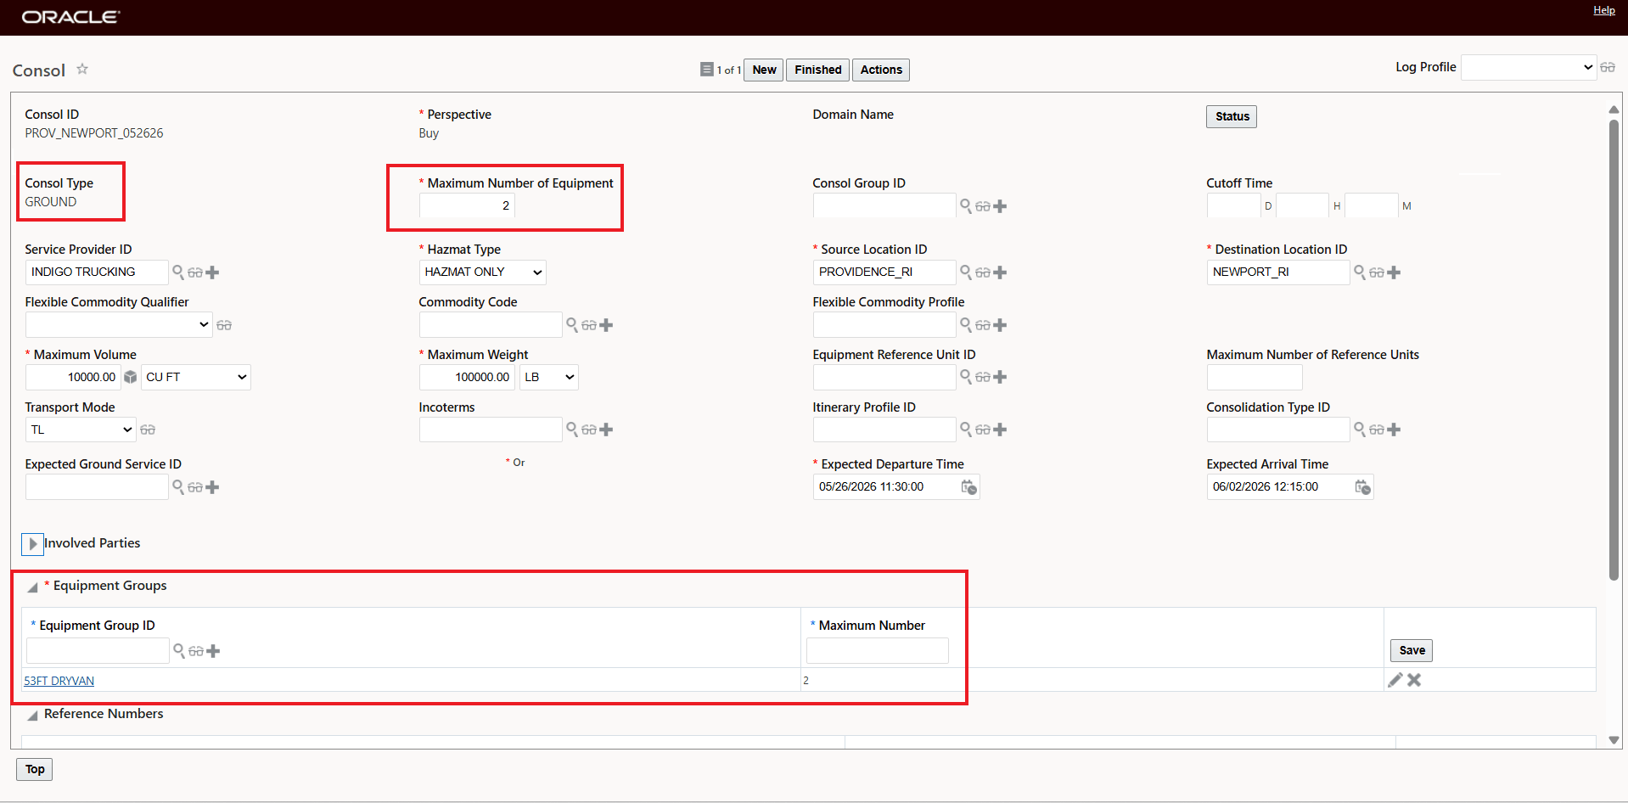Add new Consol Group ID with plus
Viewport: 1628px width, 803px height.
click(x=1000, y=206)
